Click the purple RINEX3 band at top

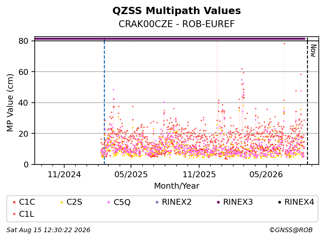[x=170, y=39]
